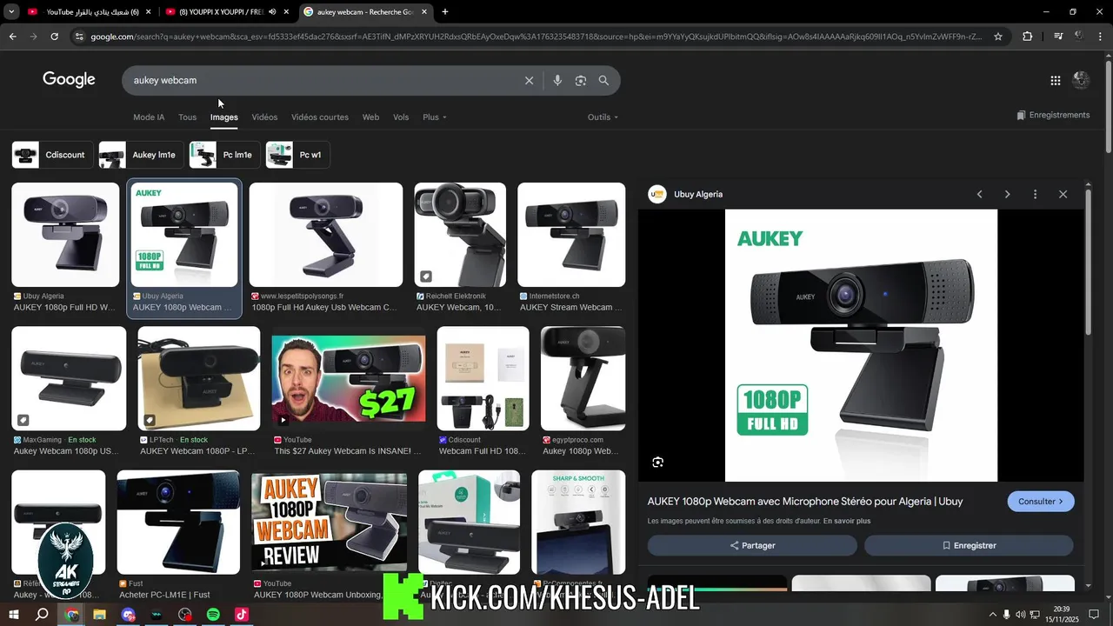Open OBS Studio from taskbar
This screenshot has height=626, width=1113.
(x=184, y=615)
